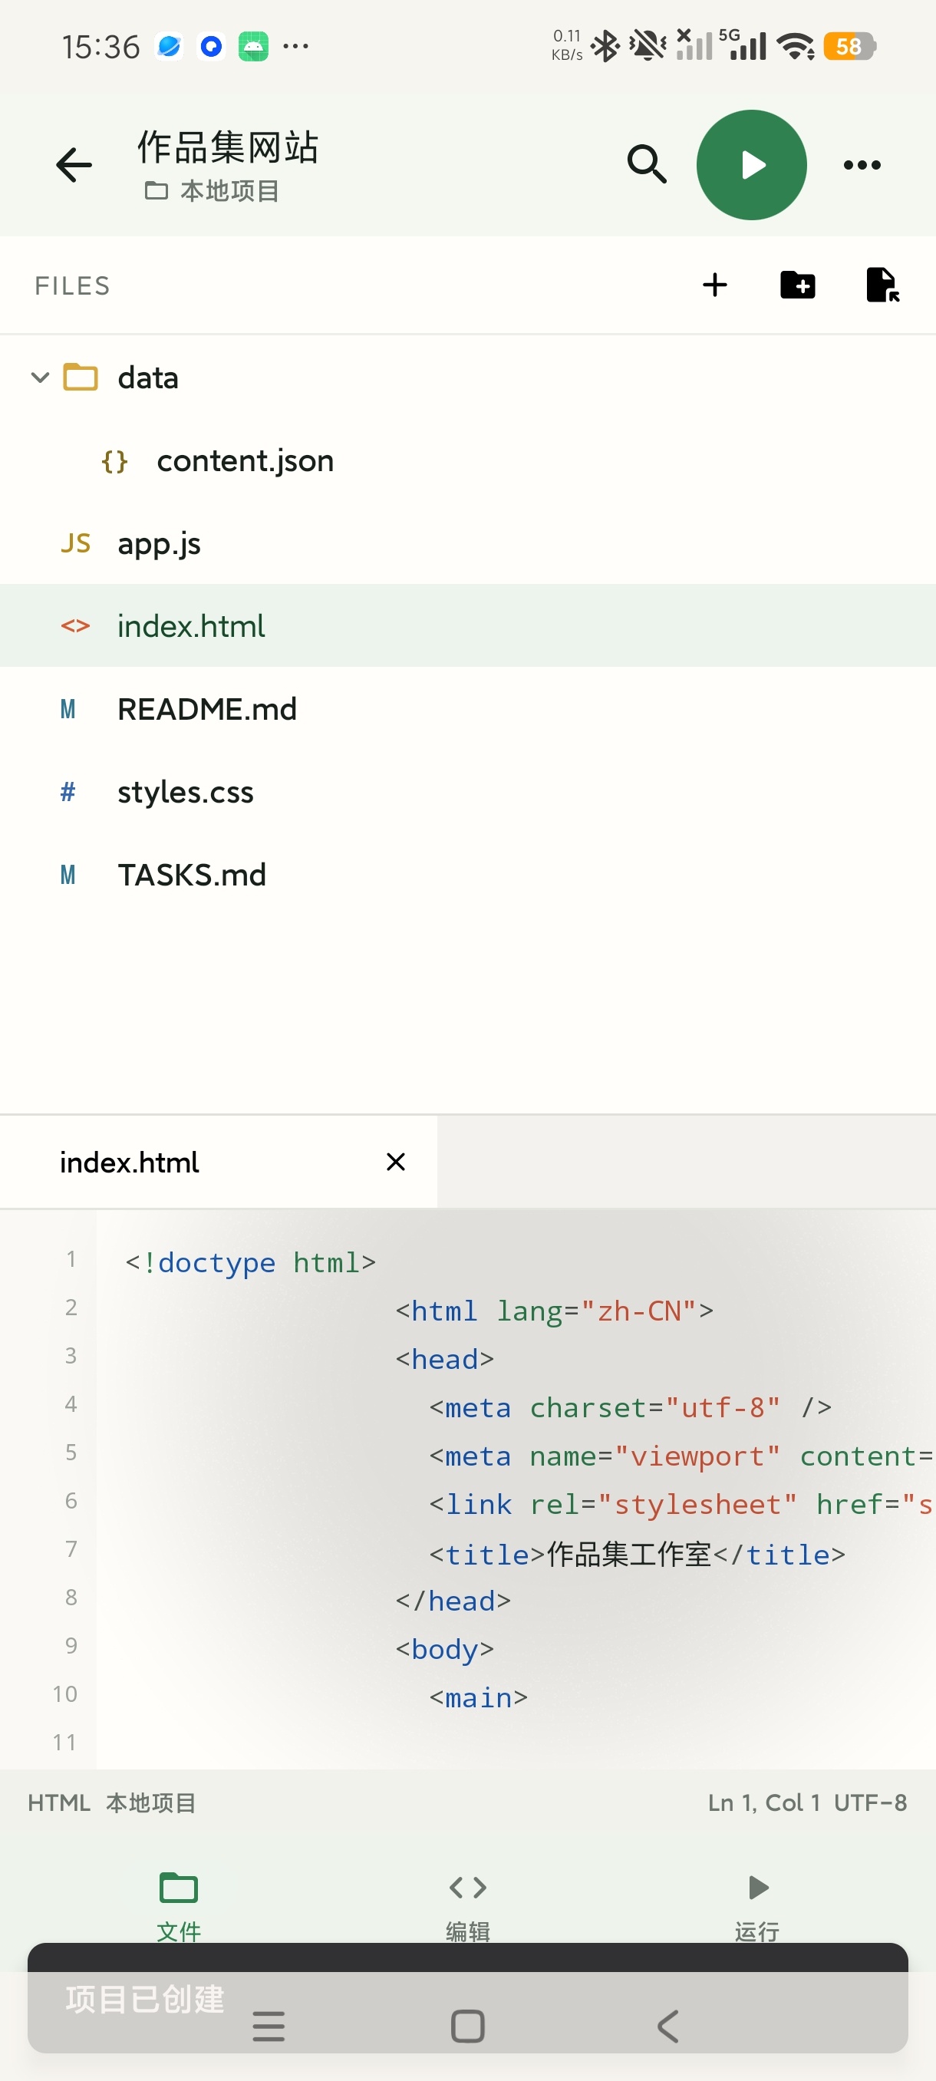
Task: Create a new folder icon
Action: coord(797,285)
